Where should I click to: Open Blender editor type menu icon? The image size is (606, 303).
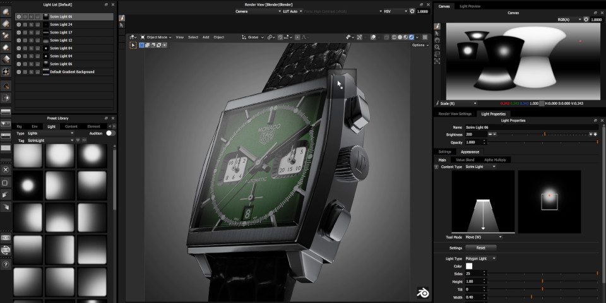tap(133, 37)
